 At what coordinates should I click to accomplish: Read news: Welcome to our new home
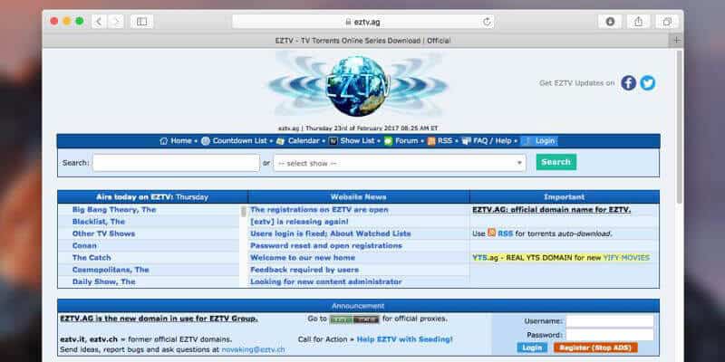click(x=303, y=258)
